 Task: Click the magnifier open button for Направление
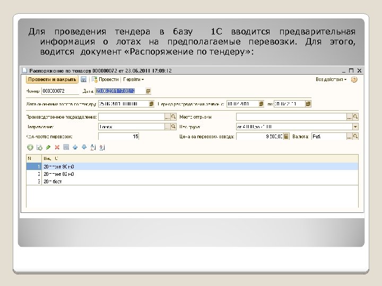click(x=173, y=127)
